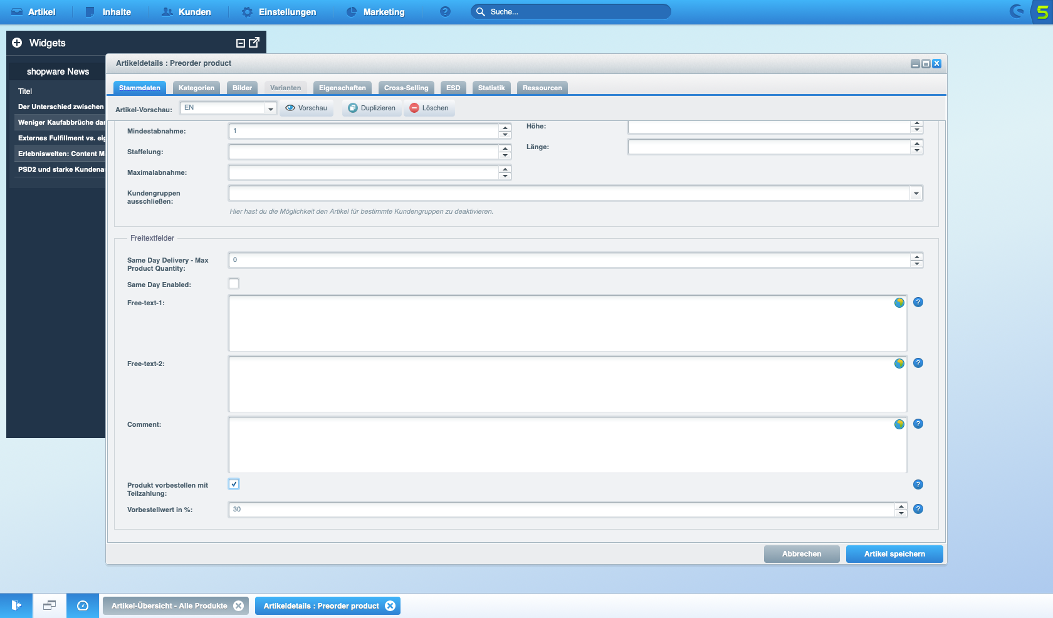
Task: Toggle the Same Day Enabled checkbox
Action: tap(234, 283)
